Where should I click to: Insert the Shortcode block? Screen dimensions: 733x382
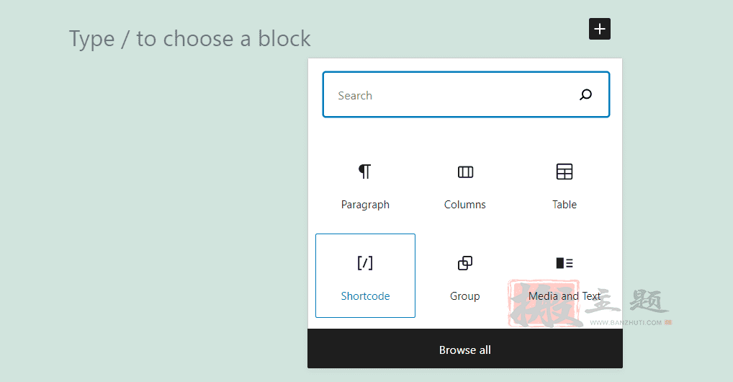click(365, 276)
